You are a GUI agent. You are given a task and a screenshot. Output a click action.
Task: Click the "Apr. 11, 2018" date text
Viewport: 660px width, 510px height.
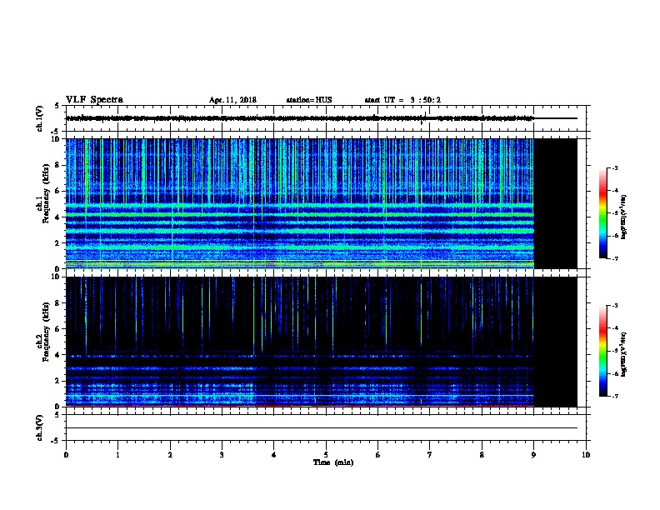click(x=232, y=100)
